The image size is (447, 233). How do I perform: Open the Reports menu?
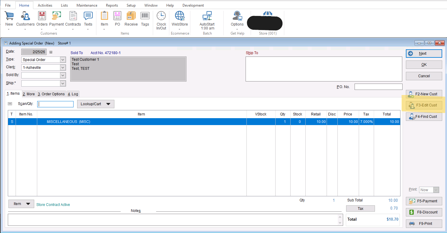pos(112,5)
